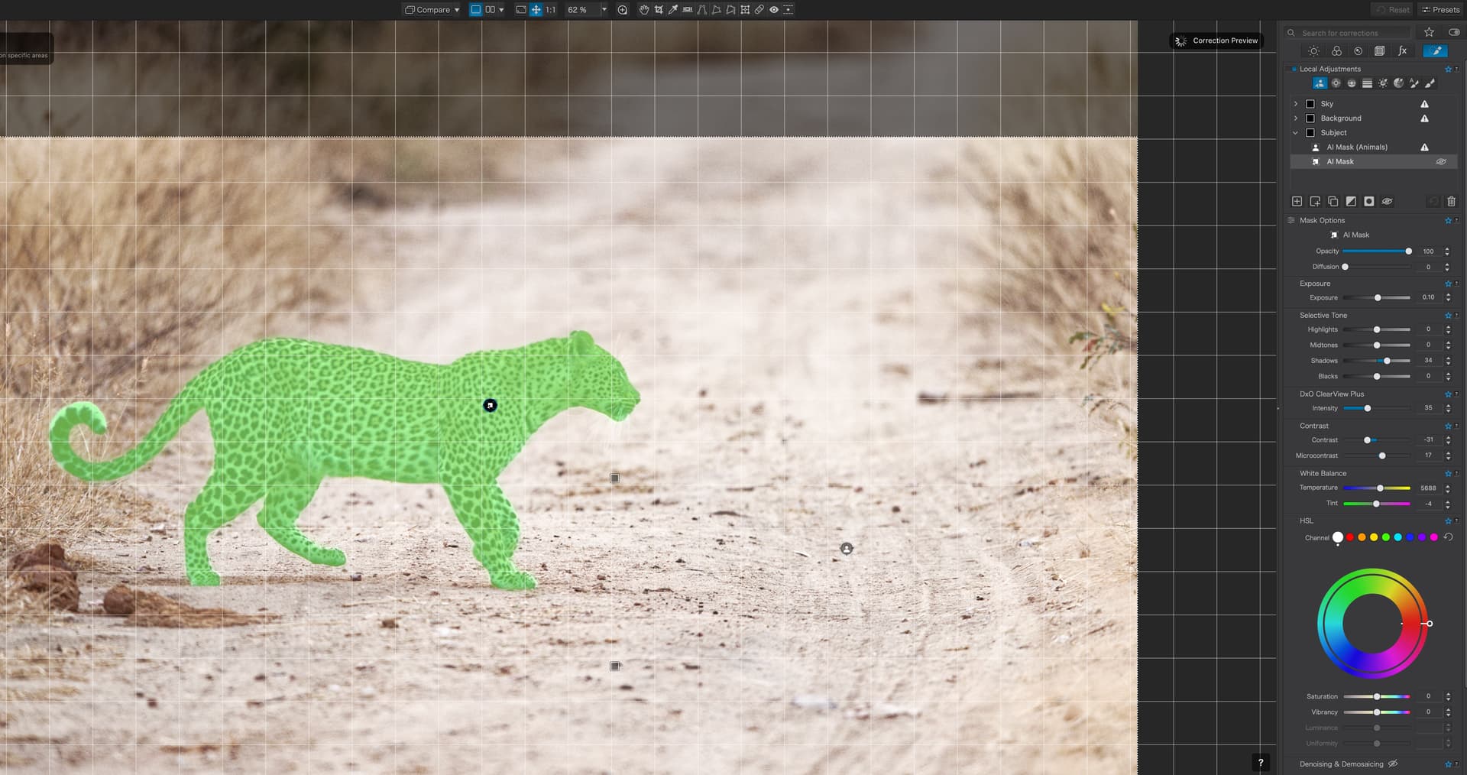Viewport: 1467px width, 775px height.
Task: Click the Search for corrections field
Action: [1352, 33]
